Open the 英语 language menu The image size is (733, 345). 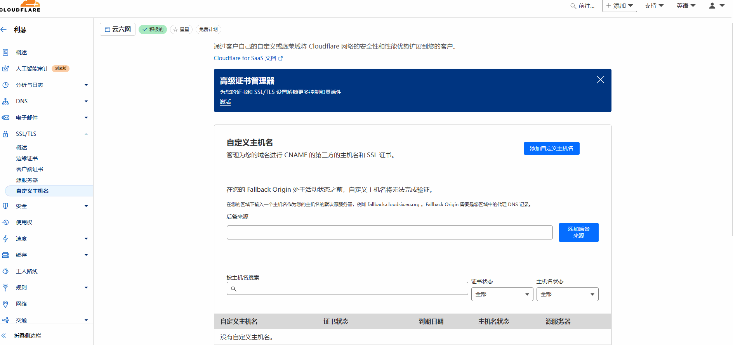tap(686, 6)
